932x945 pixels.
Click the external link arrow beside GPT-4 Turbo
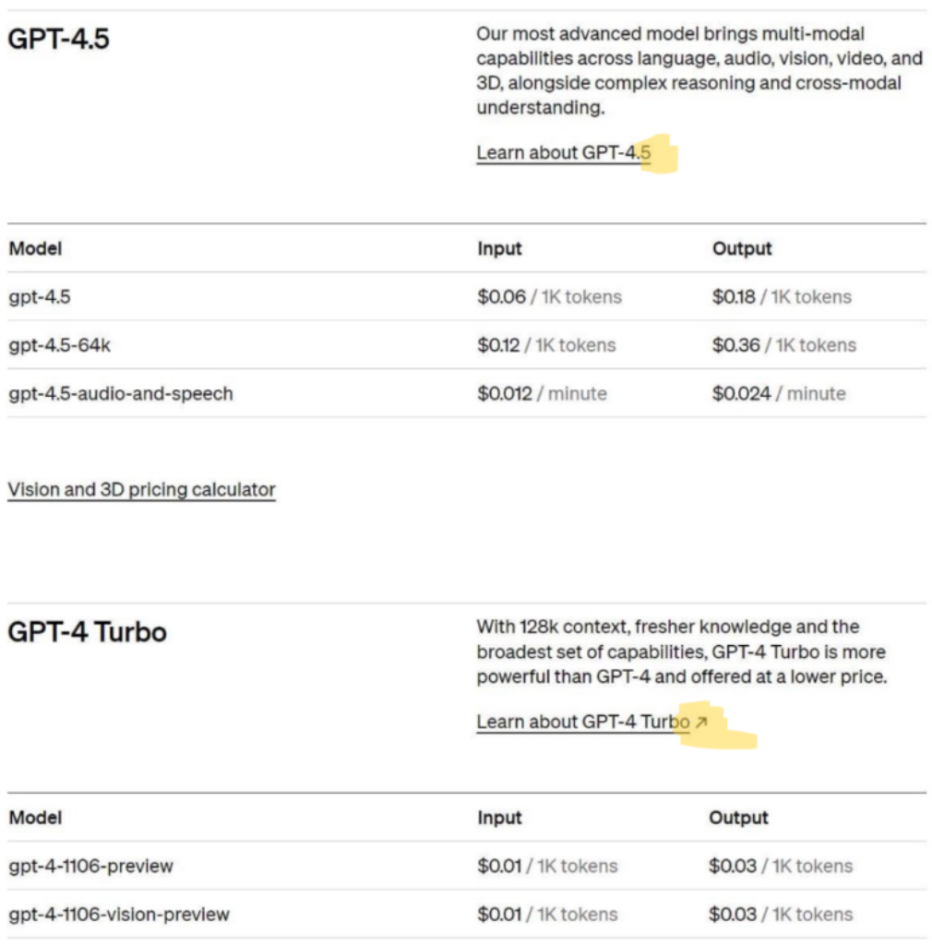(699, 722)
